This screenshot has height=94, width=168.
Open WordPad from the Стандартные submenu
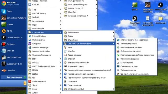click(89, 51)
